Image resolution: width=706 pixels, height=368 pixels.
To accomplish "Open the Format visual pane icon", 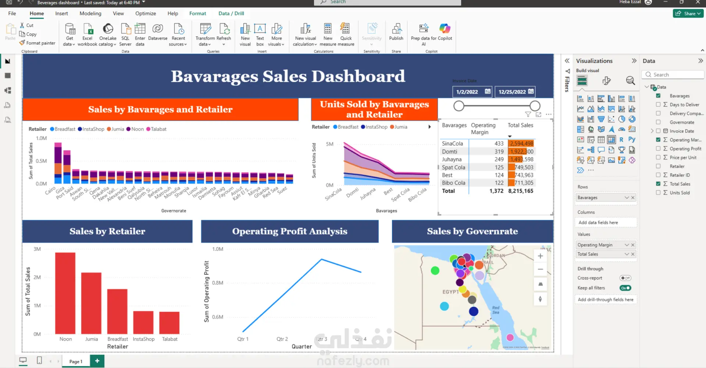I will pos(607,81).
